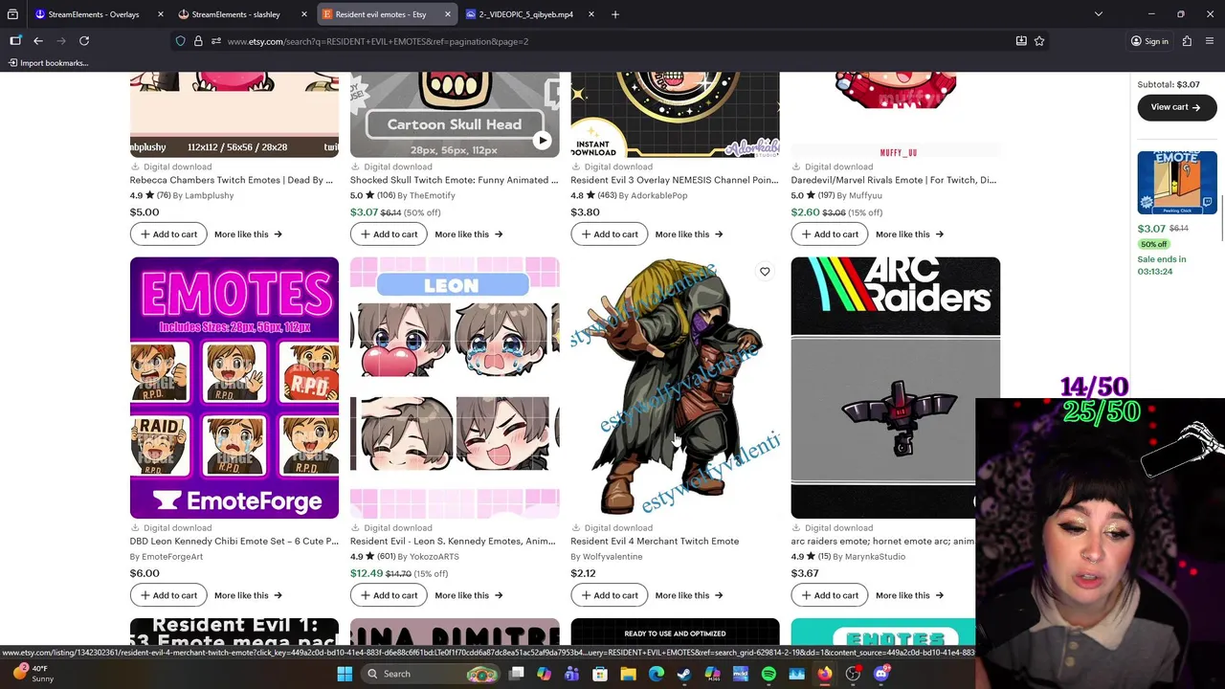Click the Etsy URL address bar
The height and width of the screenshot is (689, 1225).
(612, 41)
